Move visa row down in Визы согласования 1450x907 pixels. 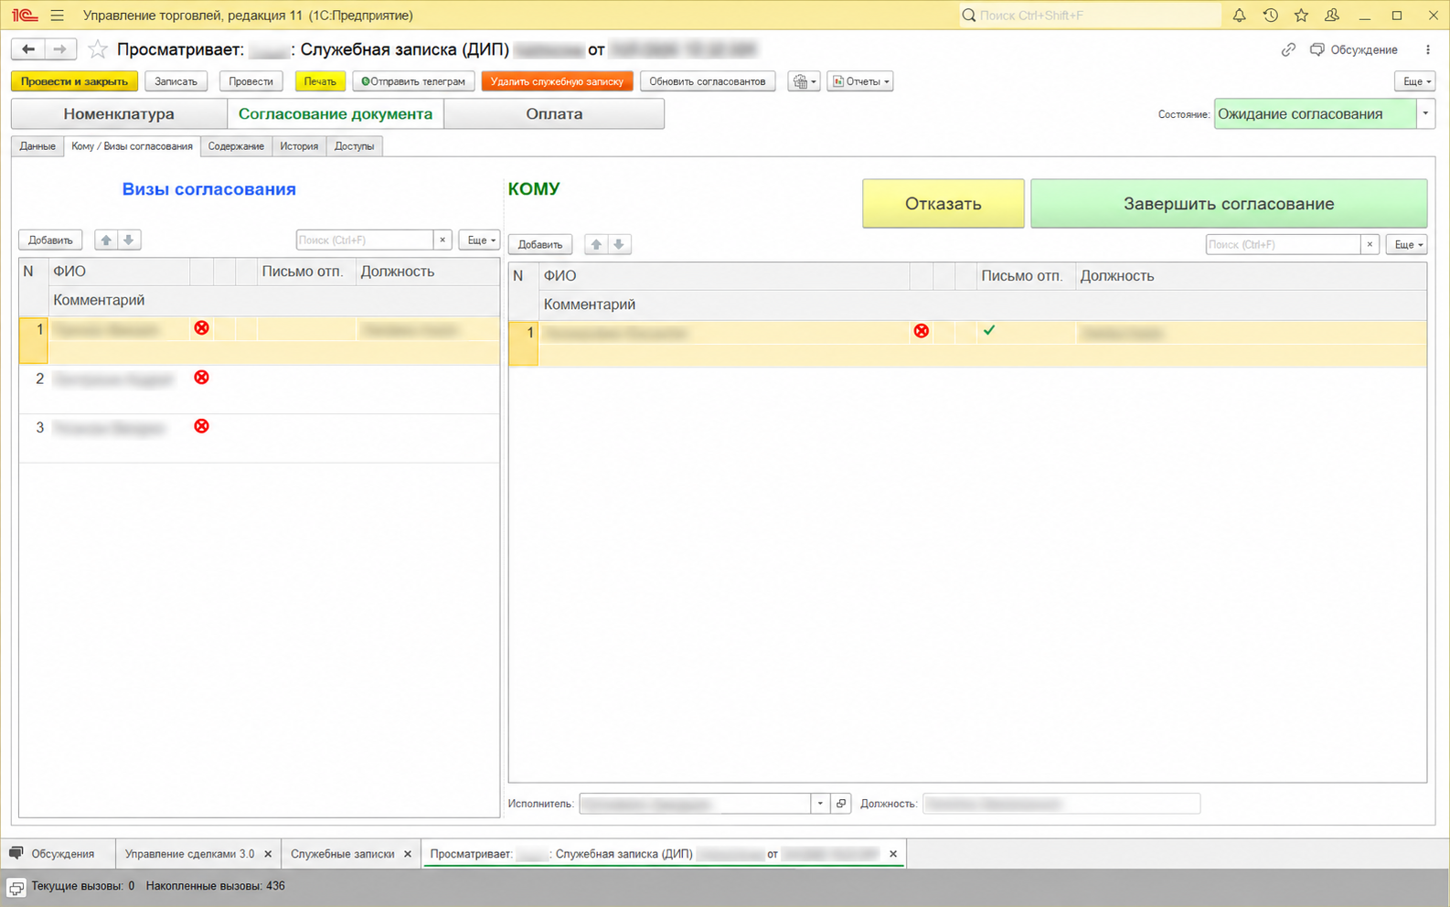pos(129,240)
